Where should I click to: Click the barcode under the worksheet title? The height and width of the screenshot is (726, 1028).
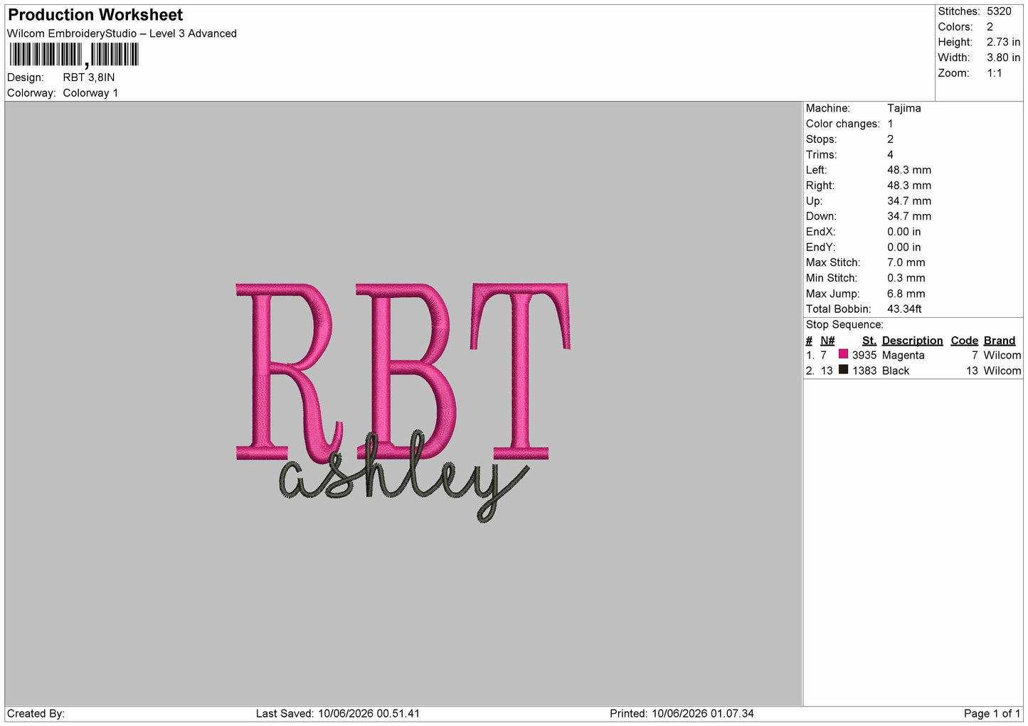[x=74, y=55]
